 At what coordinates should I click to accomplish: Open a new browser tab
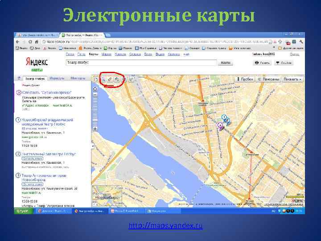pos(108,35)
